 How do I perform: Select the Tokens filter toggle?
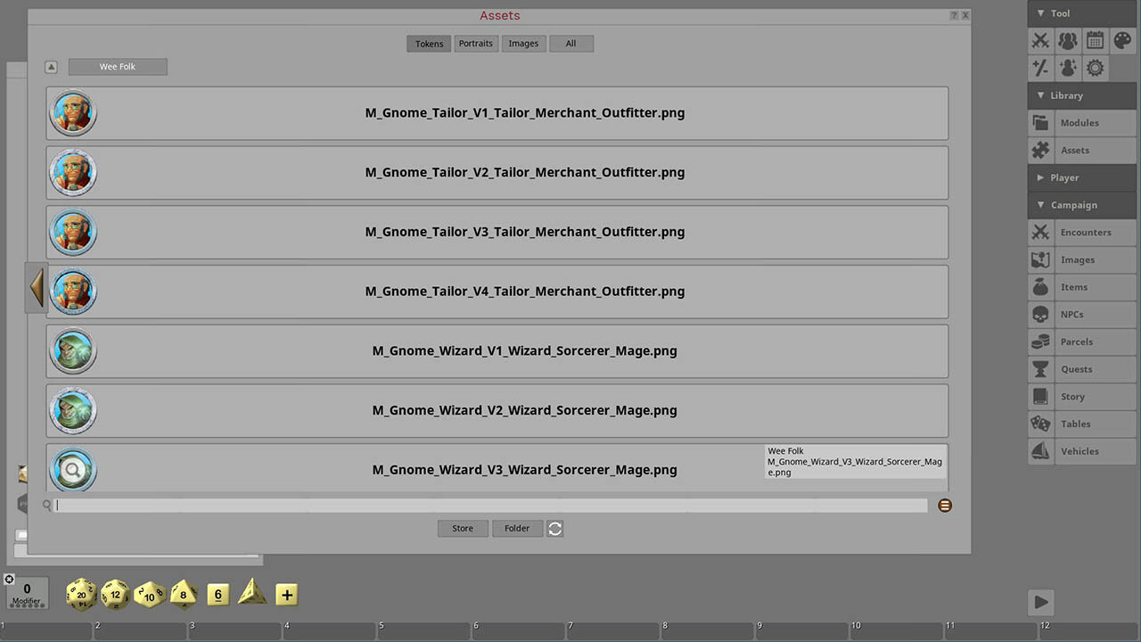point(429,44)
